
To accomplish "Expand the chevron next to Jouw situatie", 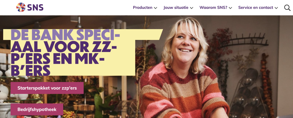I will point(191,8).
